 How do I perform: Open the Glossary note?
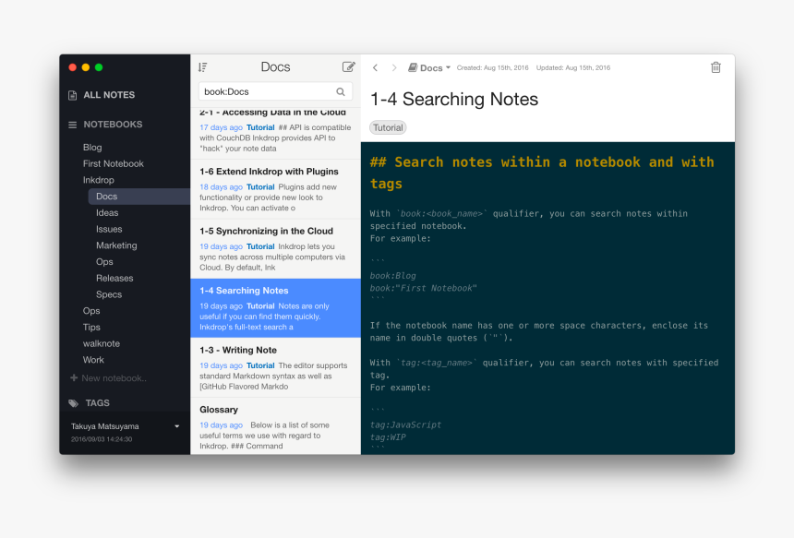275,425
